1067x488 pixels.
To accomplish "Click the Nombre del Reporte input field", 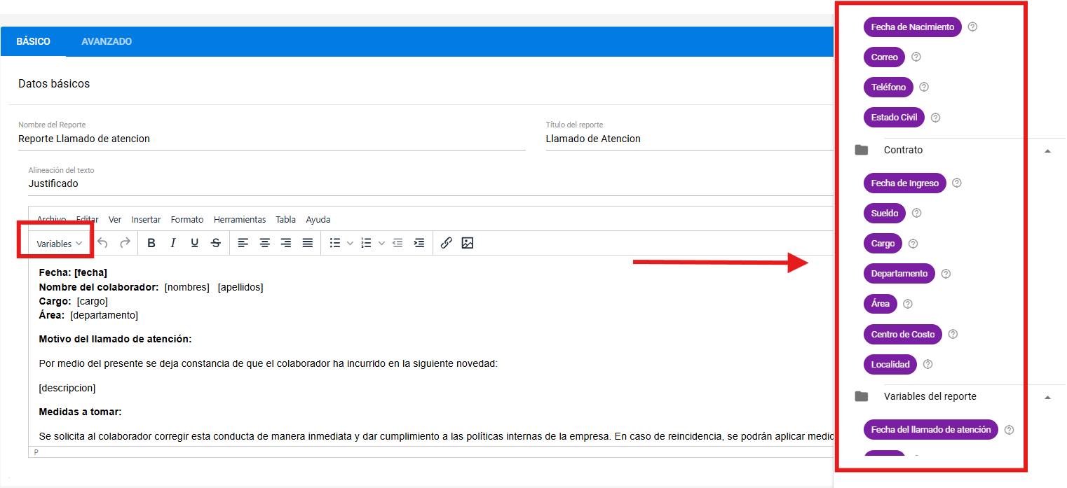I will (x=272, y=139).
